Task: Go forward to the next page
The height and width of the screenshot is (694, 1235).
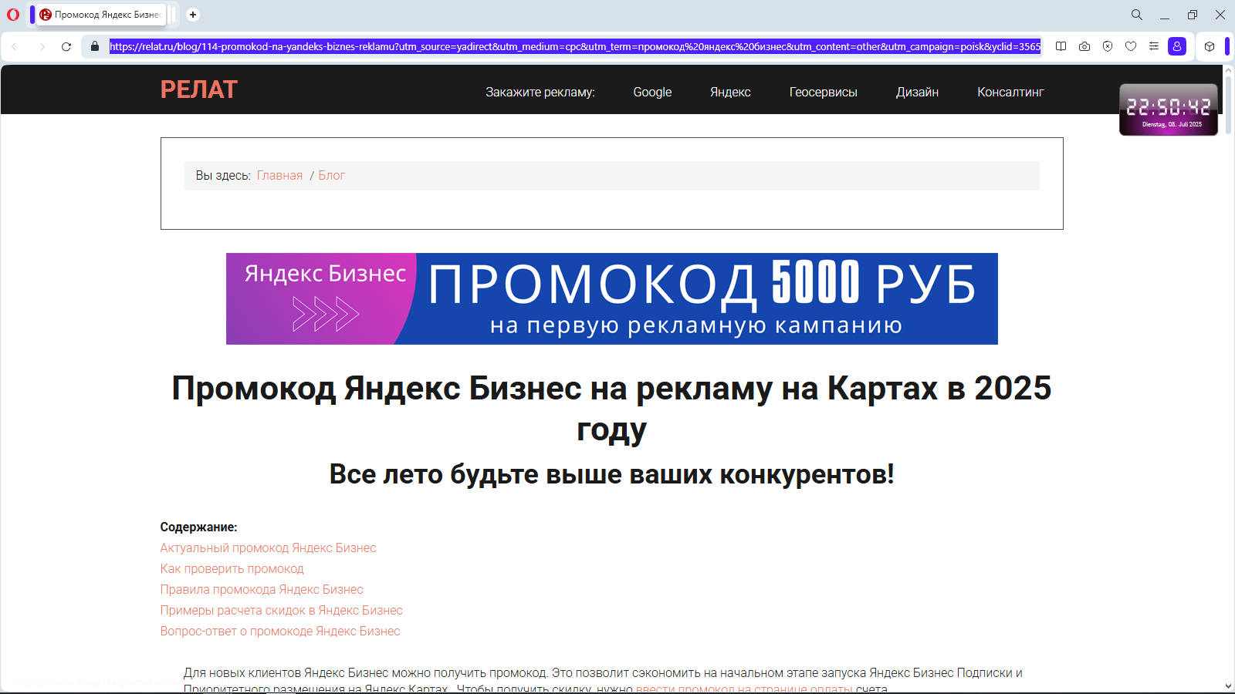Action: (x=42, y=46)
